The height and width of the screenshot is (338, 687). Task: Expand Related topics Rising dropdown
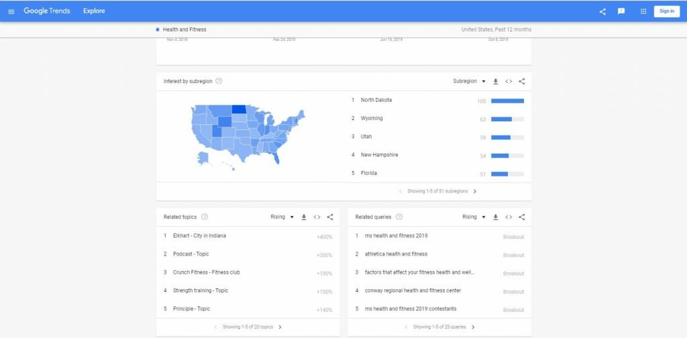click(x=282, y=217)
